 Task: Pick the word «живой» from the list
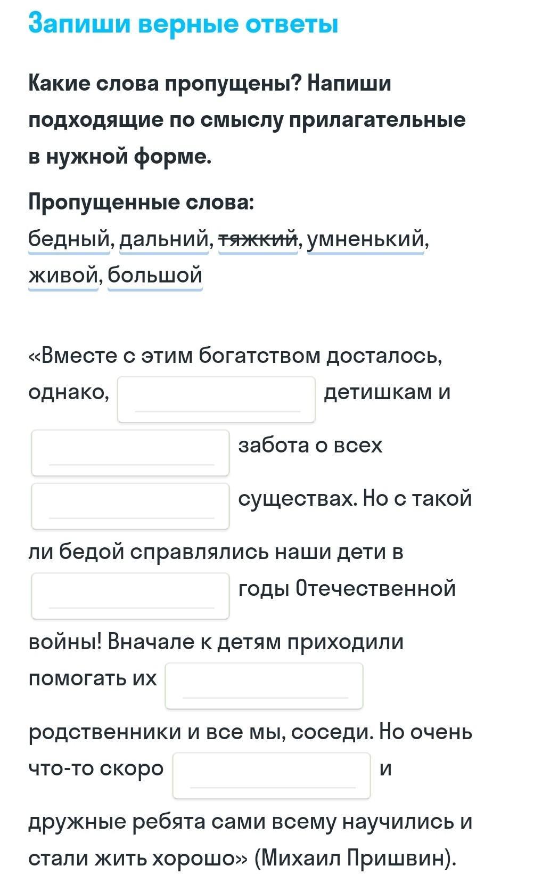click(63, 275)
